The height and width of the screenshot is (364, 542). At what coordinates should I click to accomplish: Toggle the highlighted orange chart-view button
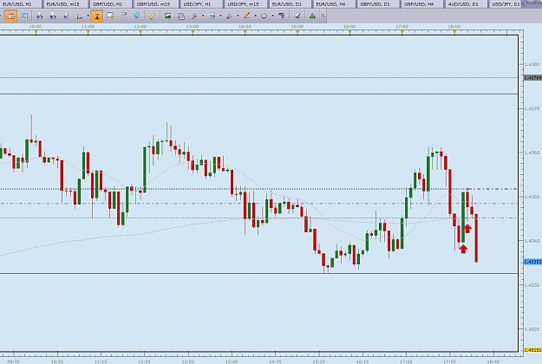click(11, 16)
